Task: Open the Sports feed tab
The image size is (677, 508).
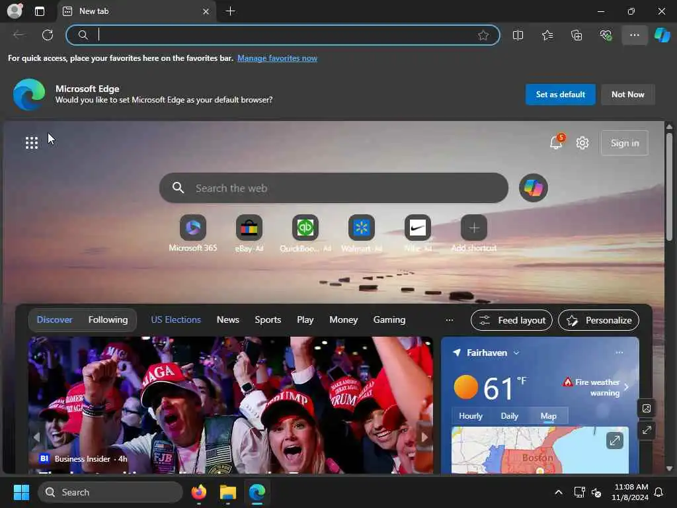Action: pos(268,320)
